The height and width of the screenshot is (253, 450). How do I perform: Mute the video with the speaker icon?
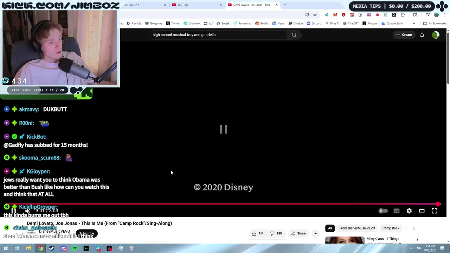tap(28, 211)
